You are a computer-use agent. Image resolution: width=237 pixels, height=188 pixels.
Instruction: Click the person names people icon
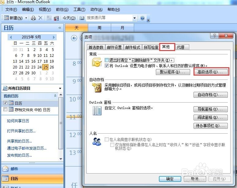(97, 141)
